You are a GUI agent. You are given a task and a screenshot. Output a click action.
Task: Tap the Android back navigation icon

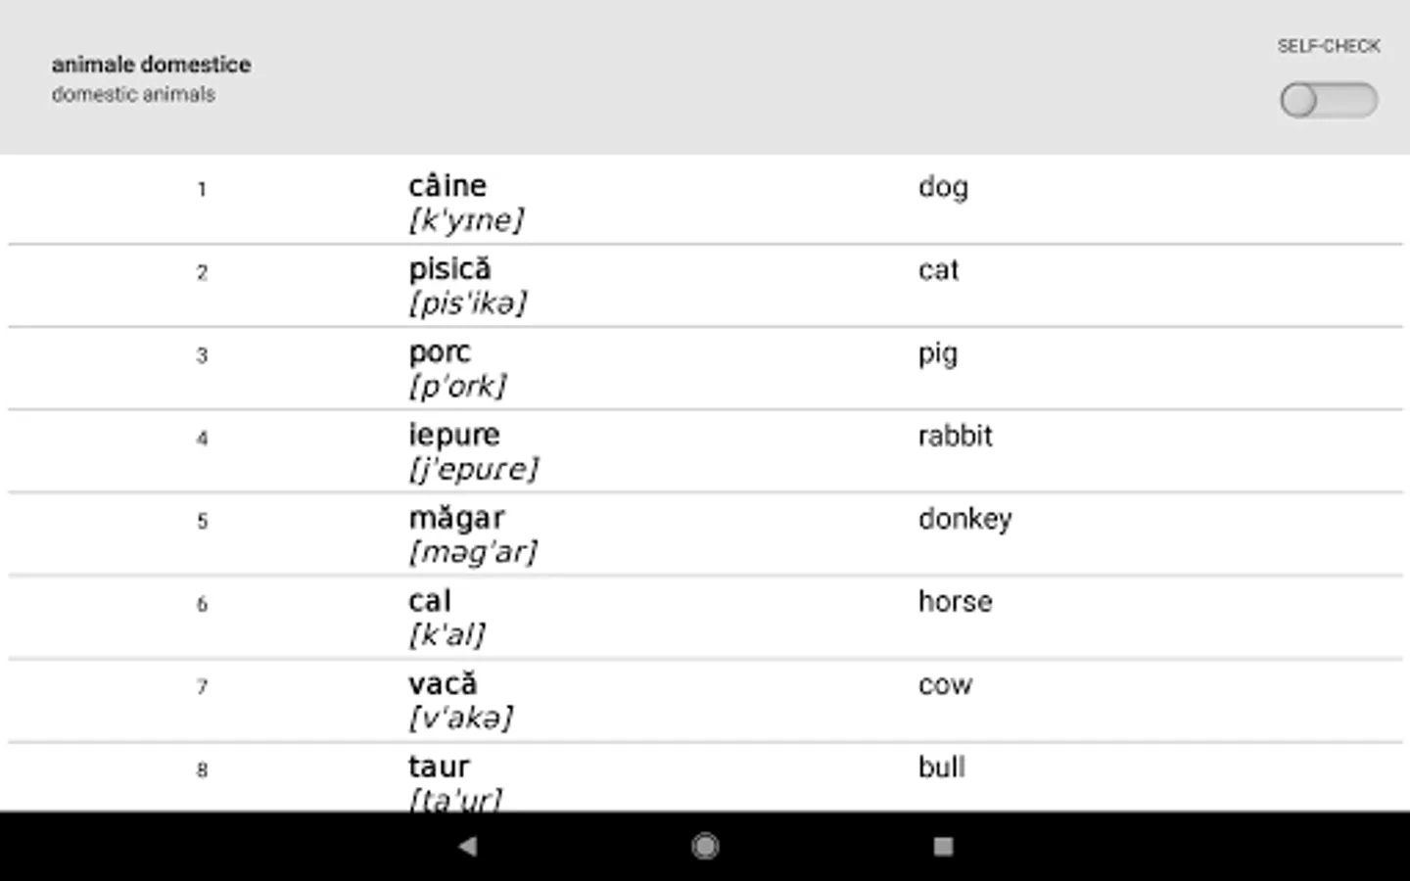[x=468, y=846]
